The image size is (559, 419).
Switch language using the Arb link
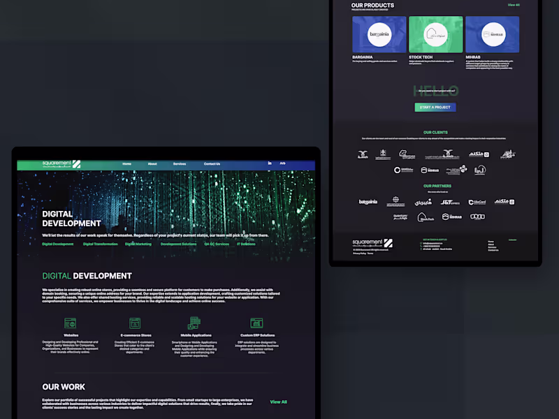282,163
